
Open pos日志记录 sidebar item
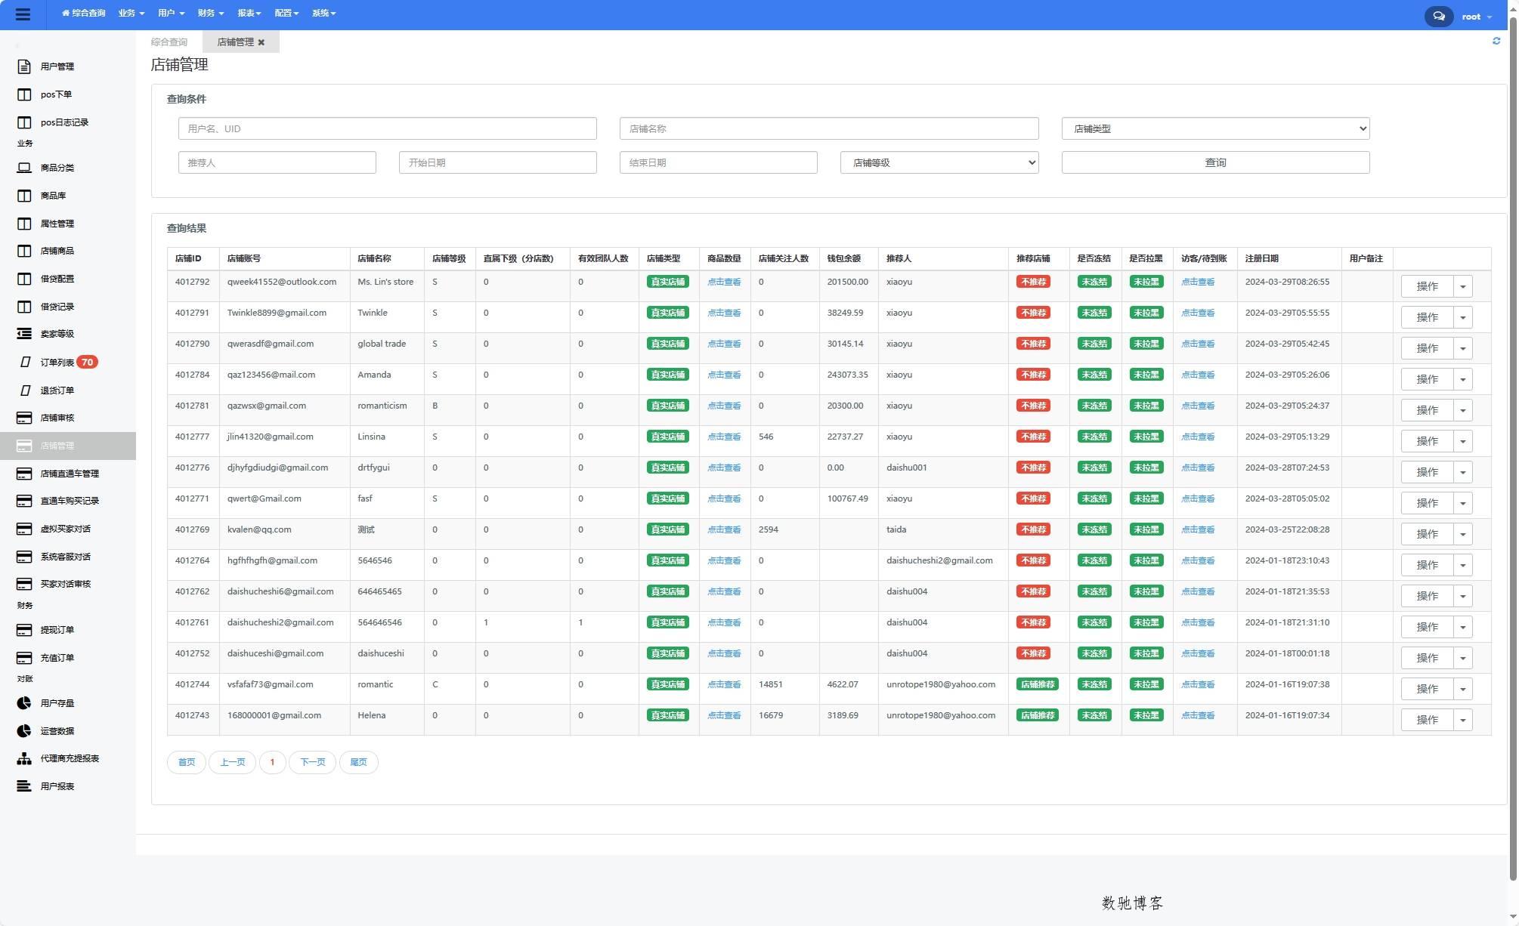(x=64, y=122)
